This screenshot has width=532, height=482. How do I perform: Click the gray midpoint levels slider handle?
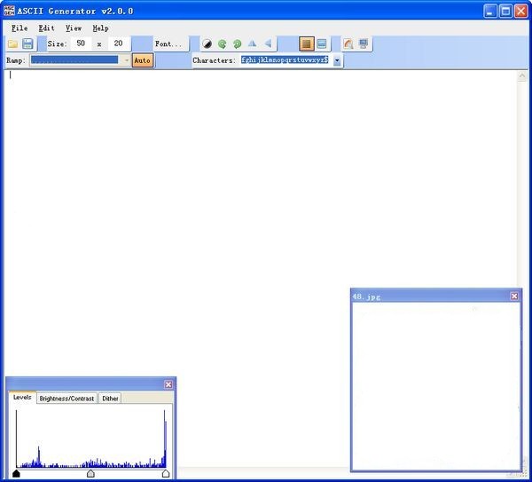click(x=90, y=473)
